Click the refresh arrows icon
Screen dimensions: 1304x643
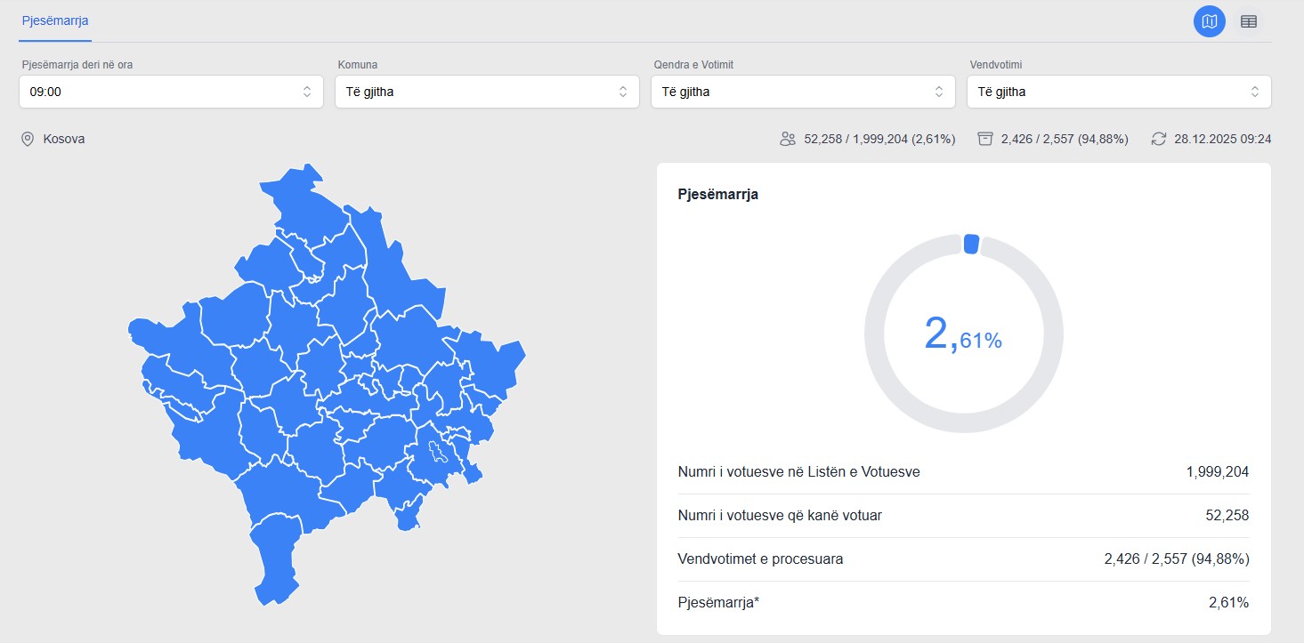coord(1158,139)
